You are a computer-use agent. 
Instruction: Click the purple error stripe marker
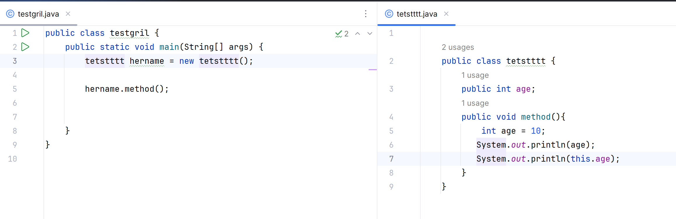click(x=372, y=70)
